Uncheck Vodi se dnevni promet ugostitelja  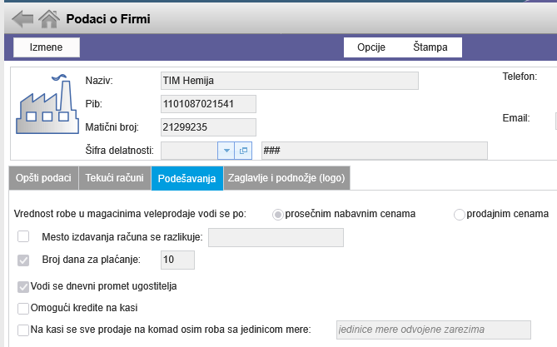click(23, 286)
